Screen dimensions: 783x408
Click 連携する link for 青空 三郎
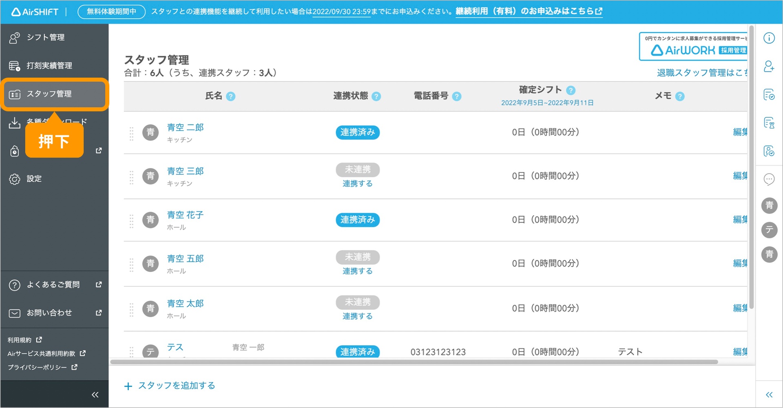357,184
